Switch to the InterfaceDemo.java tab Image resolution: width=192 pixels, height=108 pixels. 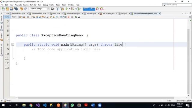(73, 13)
